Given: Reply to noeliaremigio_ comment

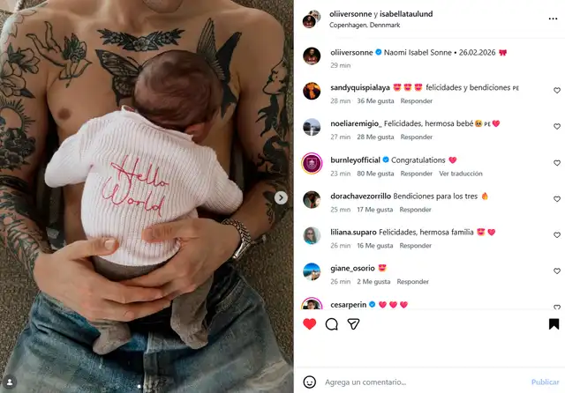Looking at the screenshot, I should (x=416, y=137).
